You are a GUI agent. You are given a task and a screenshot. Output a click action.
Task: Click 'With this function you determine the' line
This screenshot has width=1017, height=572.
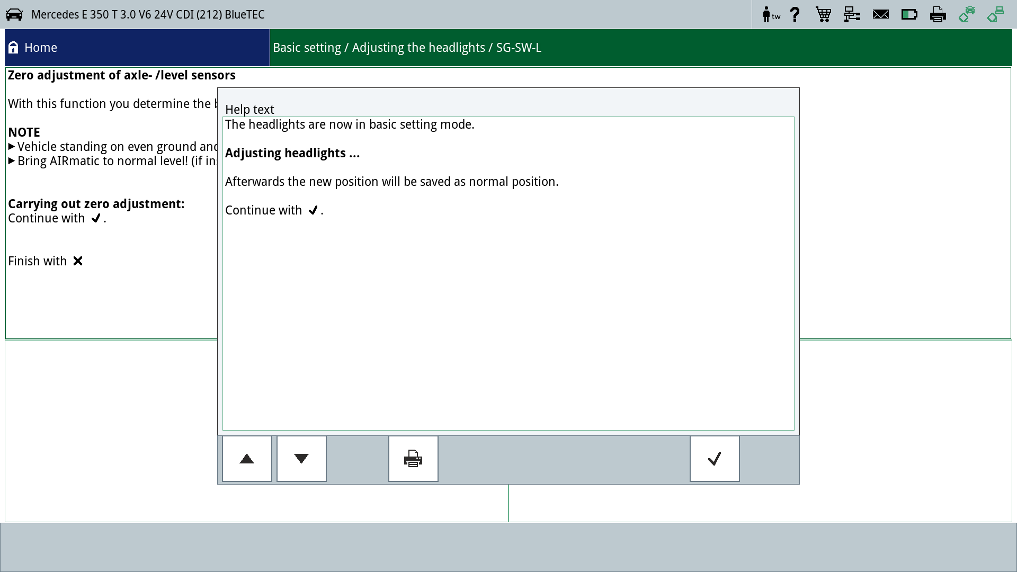(112, 104)
